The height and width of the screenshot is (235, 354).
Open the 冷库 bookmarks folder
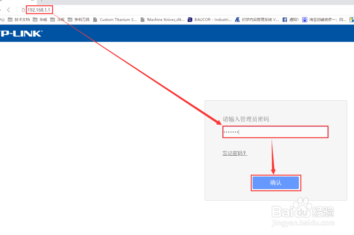click(x=57, y=19)
